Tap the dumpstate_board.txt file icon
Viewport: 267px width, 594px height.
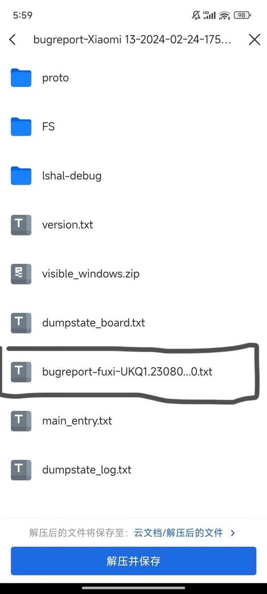pyautogui.click(x=21, y=323)
